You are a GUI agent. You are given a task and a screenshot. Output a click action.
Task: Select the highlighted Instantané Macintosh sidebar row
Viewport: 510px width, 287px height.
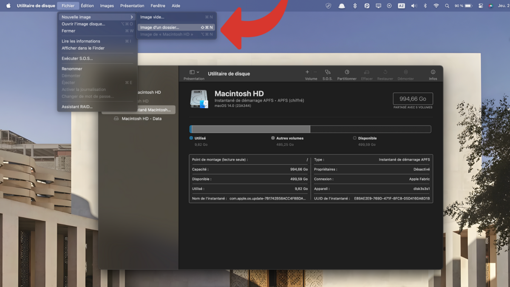tap(138, 110)
